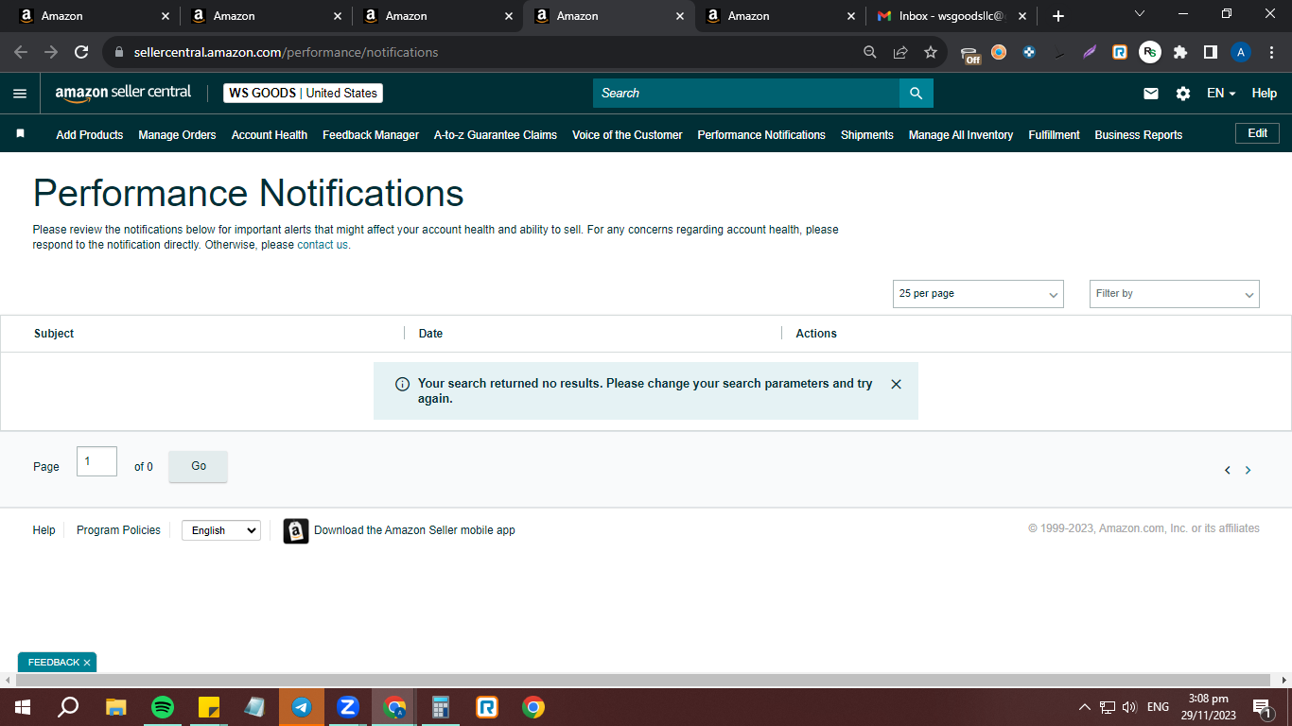Click the contact us link

pos(323,245)
